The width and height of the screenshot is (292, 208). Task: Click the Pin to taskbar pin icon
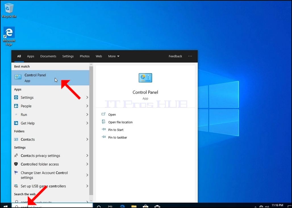[x=104, y=137]
